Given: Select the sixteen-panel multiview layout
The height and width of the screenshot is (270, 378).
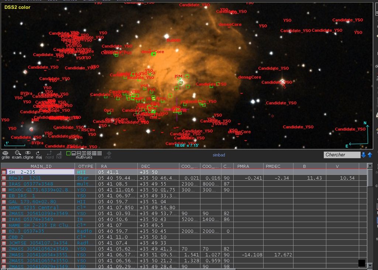Looking at the screenshot, I should coord(100,153).
